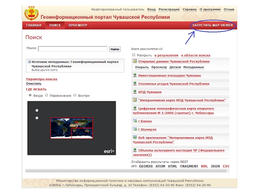
Task: Click the ATOM REST API link
Action: click(x=160, y=166)
